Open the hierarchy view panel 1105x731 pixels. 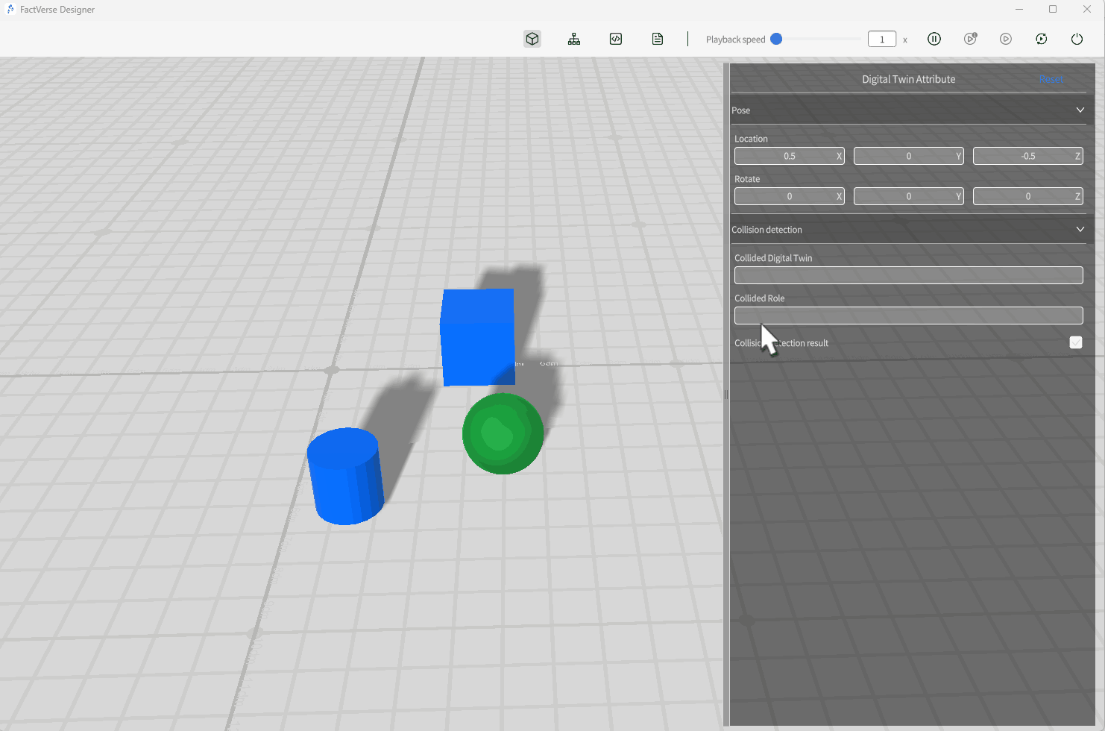click(x=574, y=39)
